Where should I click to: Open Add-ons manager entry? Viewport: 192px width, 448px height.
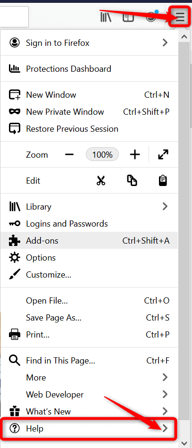[x=89, y=241]
